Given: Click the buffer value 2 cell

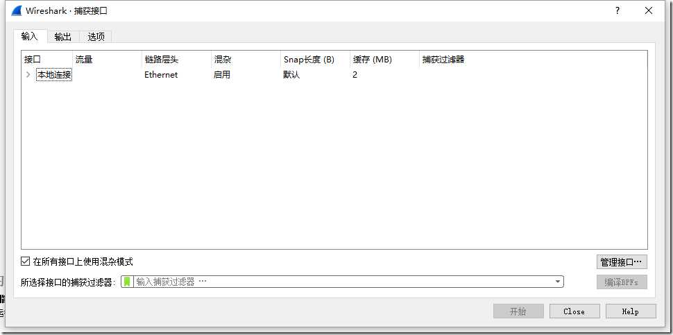Looking at the screenshot, I should 355,75.
